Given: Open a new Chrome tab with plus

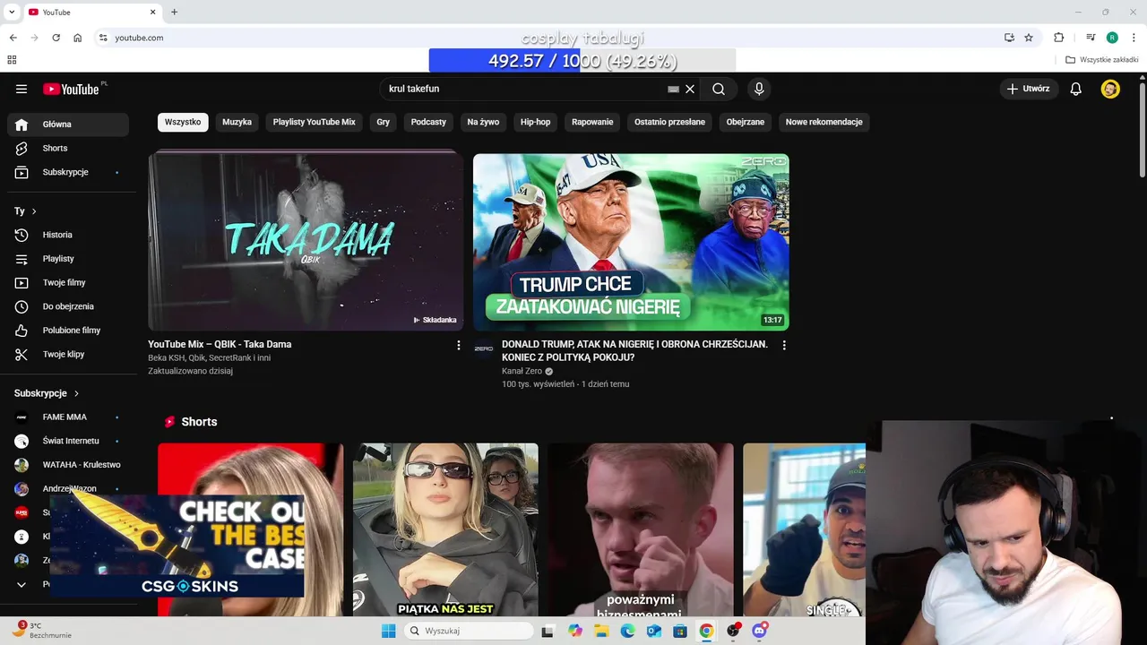Looking at the screenshot, I should (174, 12).
